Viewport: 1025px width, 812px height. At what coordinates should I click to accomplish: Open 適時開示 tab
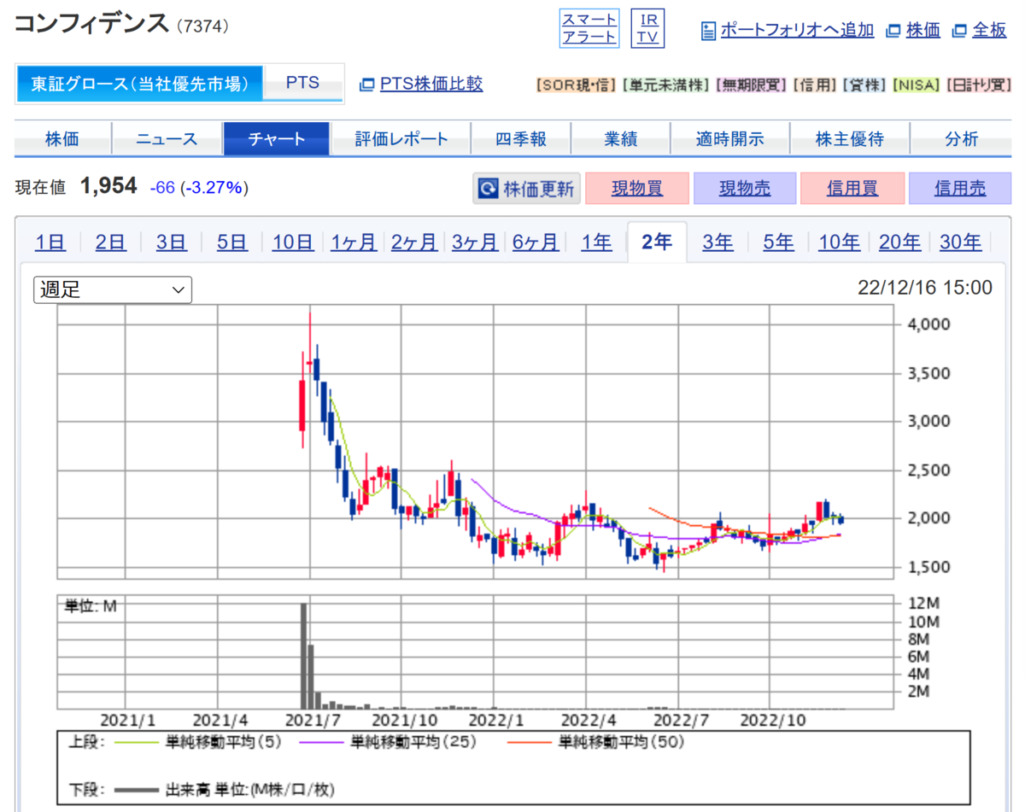pos(730,139)
